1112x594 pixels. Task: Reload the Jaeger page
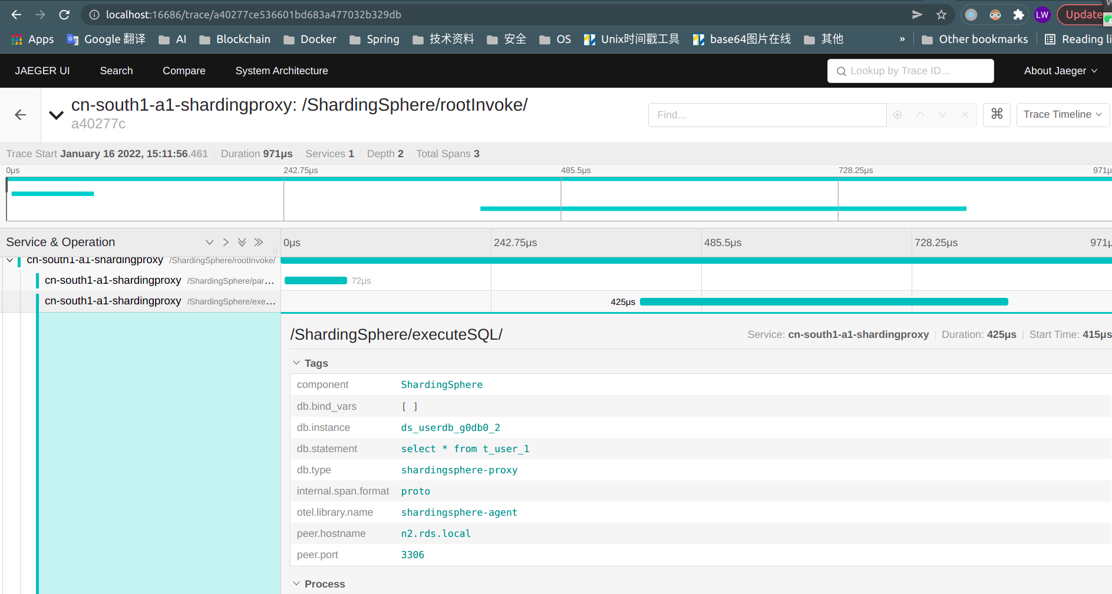click(64, 15)
